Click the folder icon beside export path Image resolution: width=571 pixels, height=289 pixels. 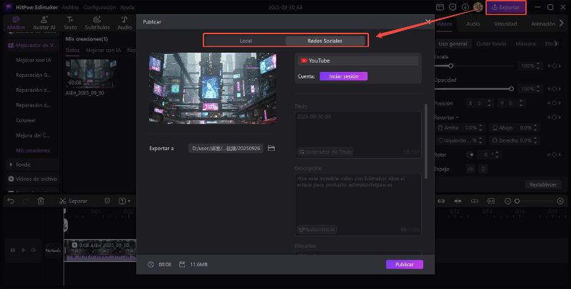click(x=271, y=148)
